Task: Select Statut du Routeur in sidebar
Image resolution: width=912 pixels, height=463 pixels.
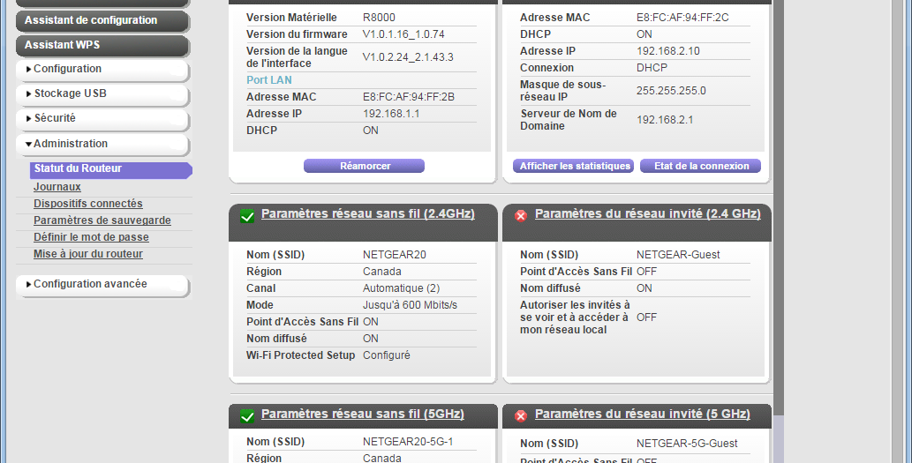Action: (78, 169)
